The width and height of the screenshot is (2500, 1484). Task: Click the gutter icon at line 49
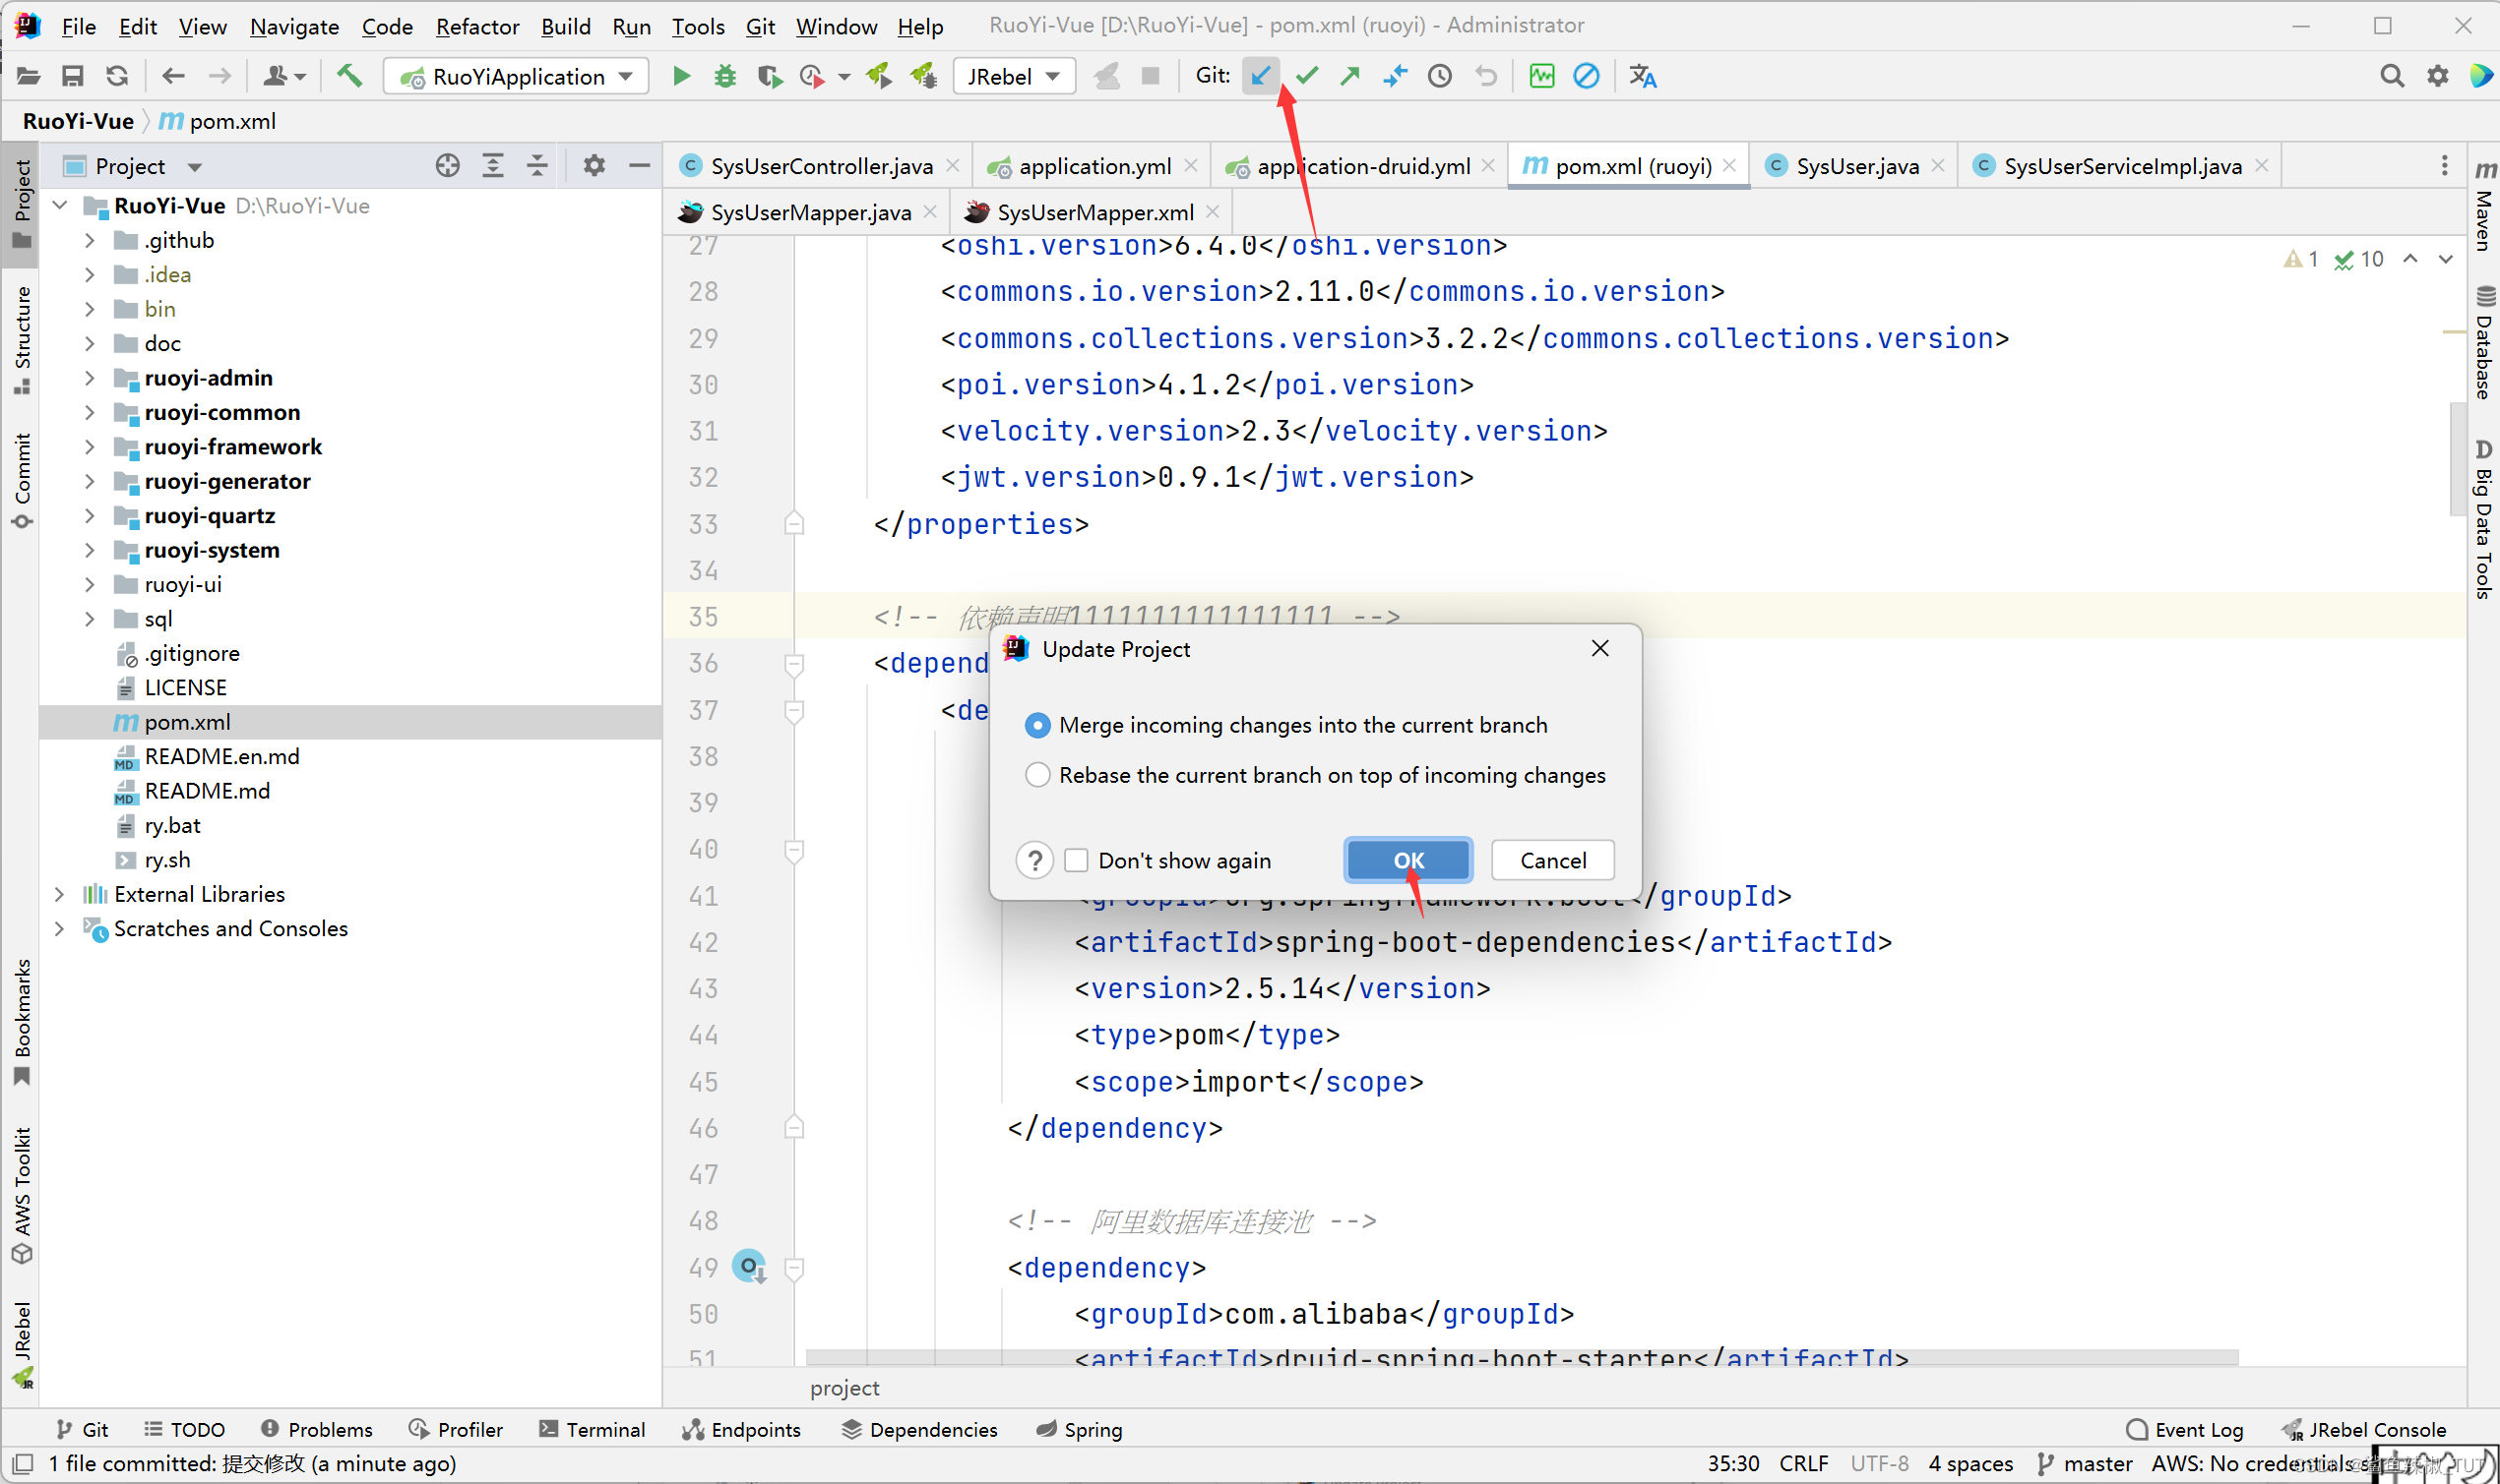click(x=749, y=1267)
